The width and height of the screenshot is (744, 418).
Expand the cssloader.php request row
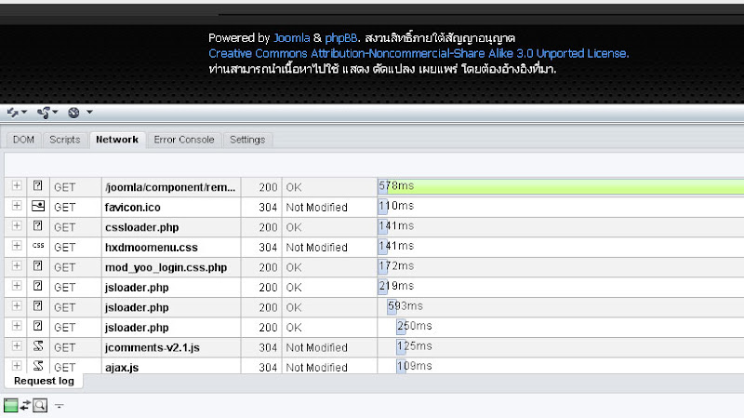(17, 225)
